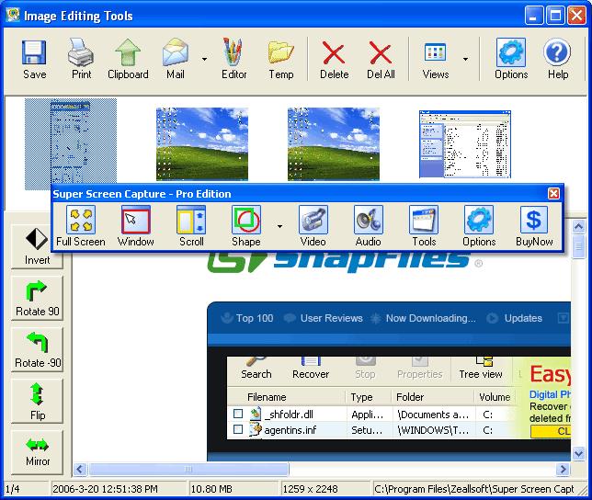The image size is (592, 500).
Task: Click the Image Editing Tools title bar icon
Action: tap(13, 15)
